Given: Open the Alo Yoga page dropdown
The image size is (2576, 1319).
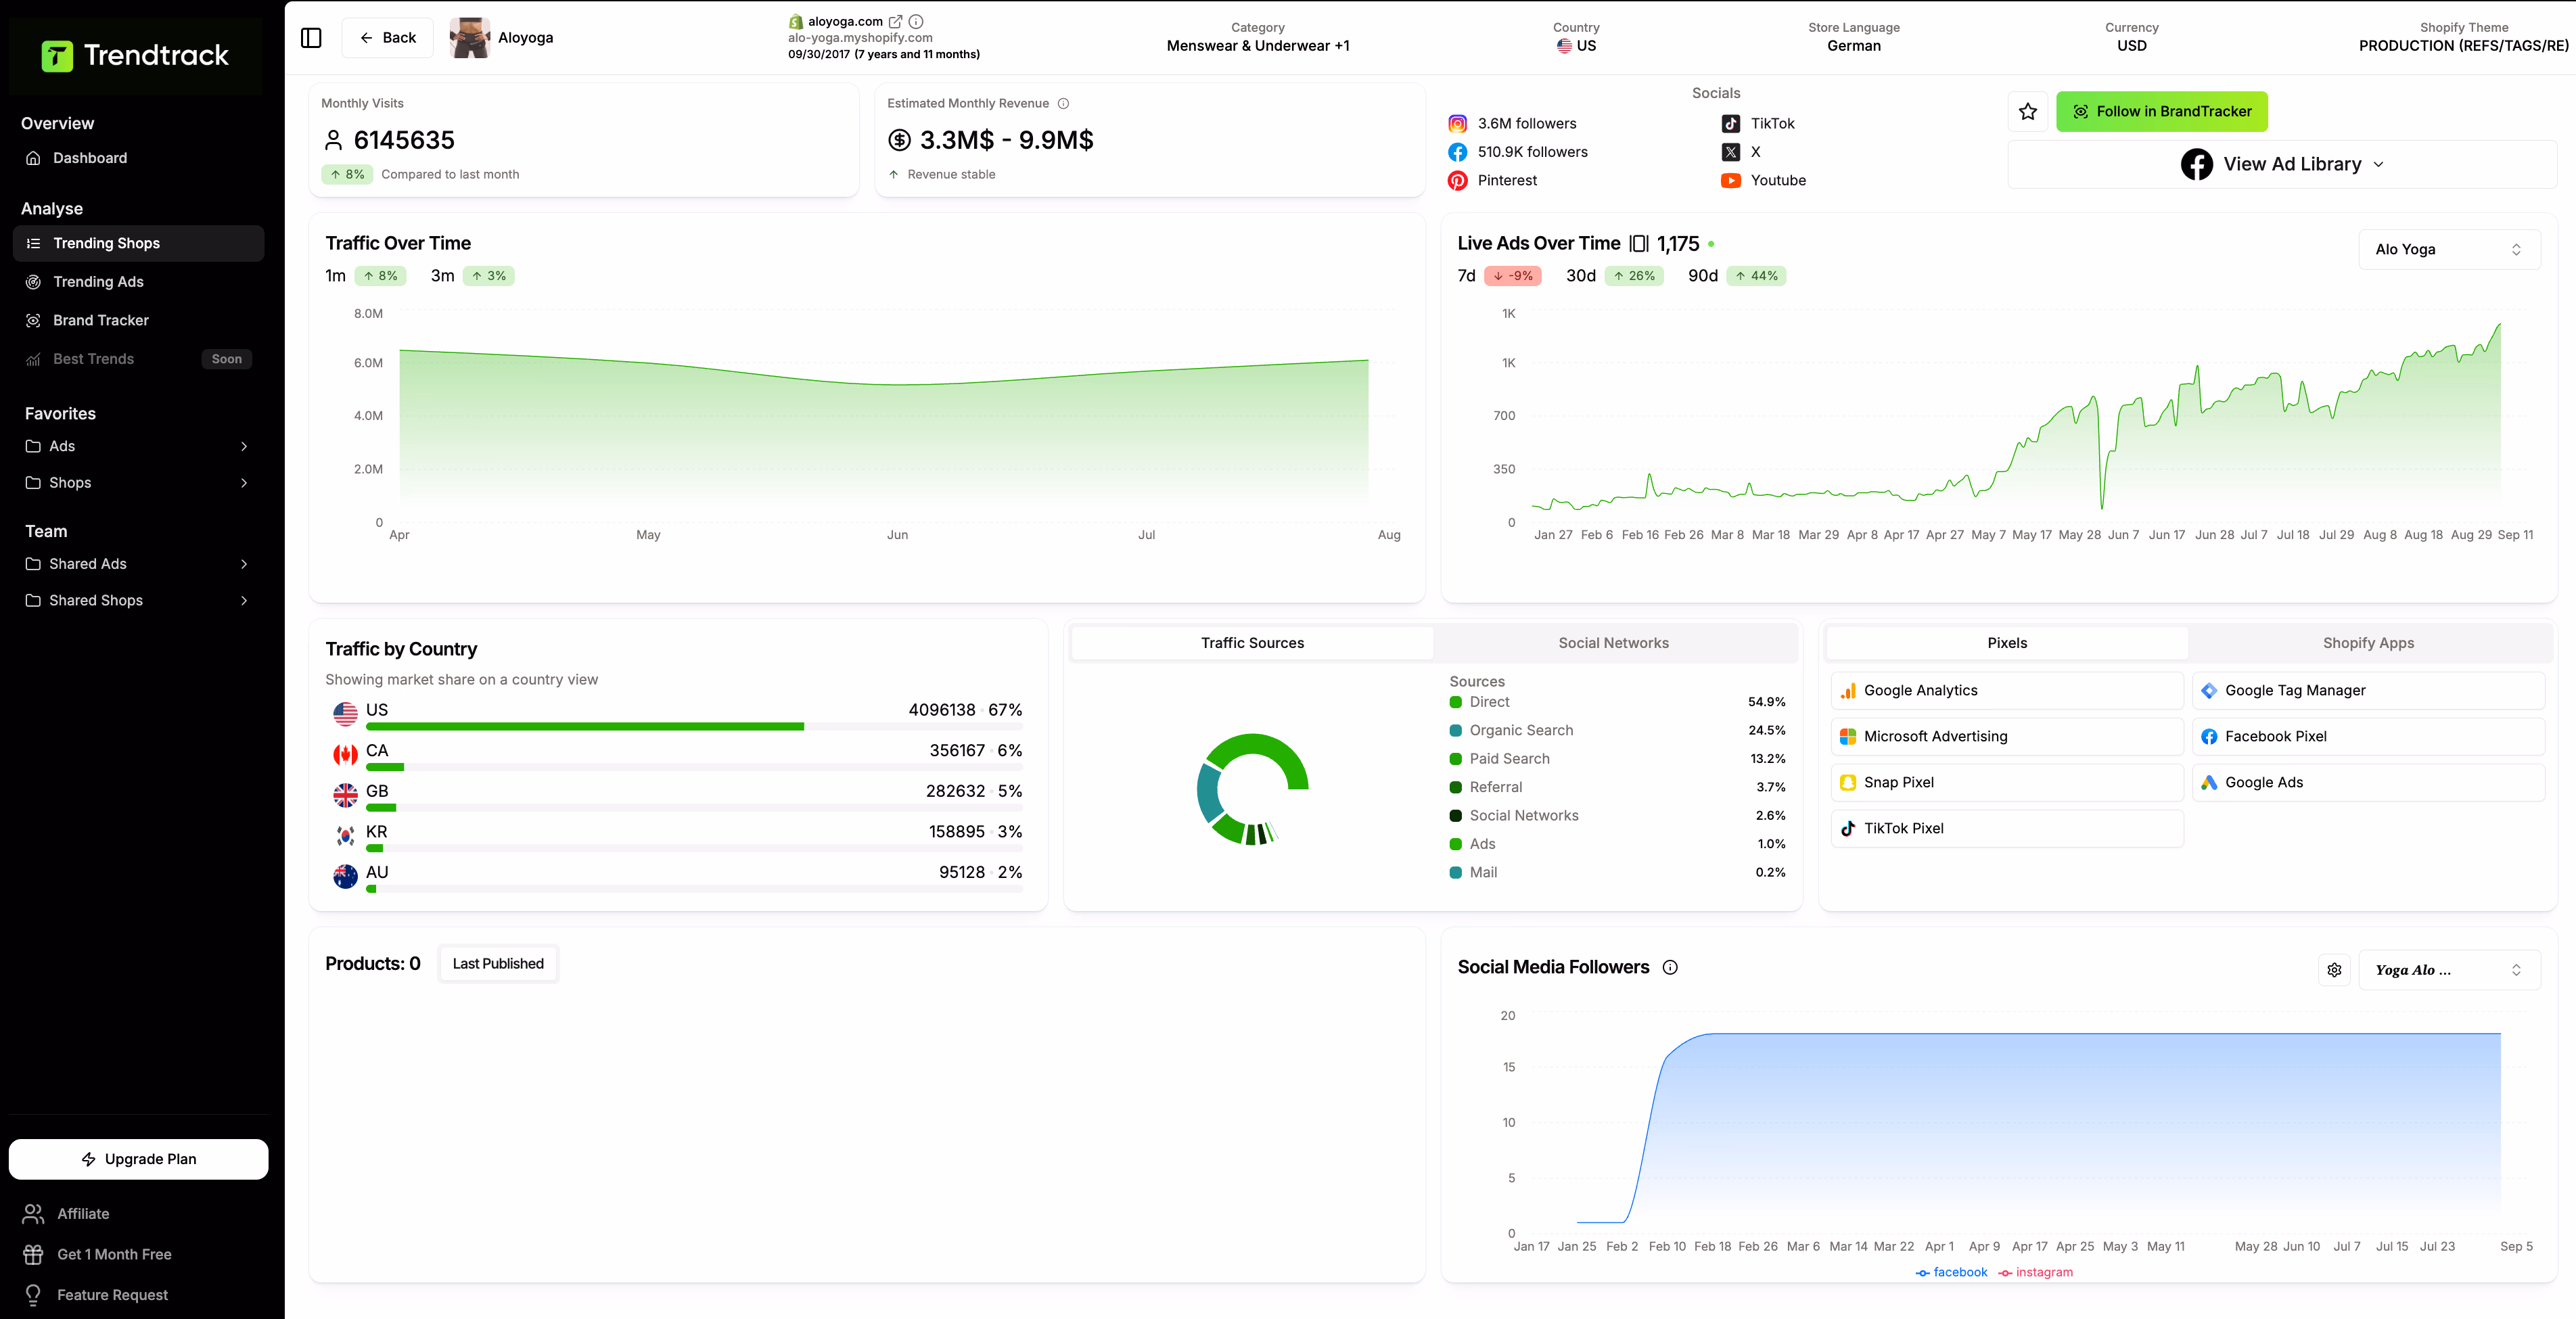Looking at the screenshot, I should (2449, 250).
